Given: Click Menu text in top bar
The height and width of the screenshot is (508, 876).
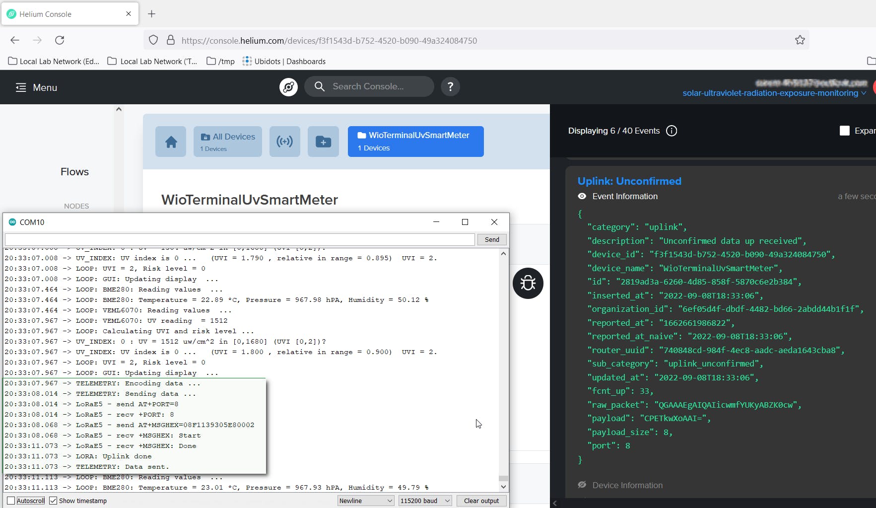Looking at the screenshot, I should pyautogui.click(x=45, y=87).
